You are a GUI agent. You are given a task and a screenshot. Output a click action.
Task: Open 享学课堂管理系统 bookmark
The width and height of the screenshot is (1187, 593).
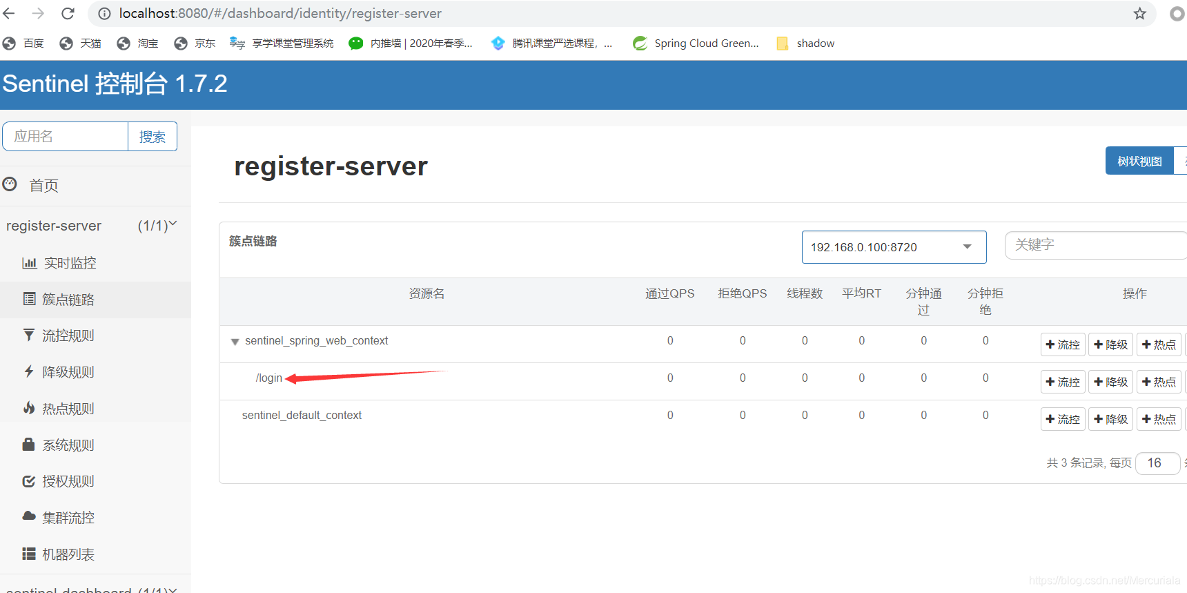282,43
